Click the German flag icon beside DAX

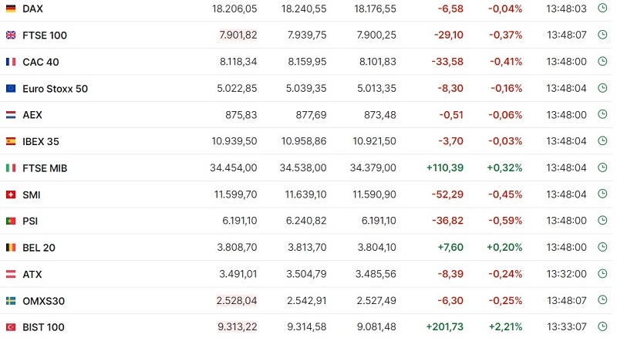11,8
